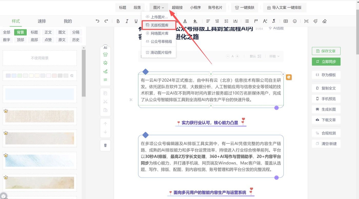Open the emoji picker

pos(295,21)
